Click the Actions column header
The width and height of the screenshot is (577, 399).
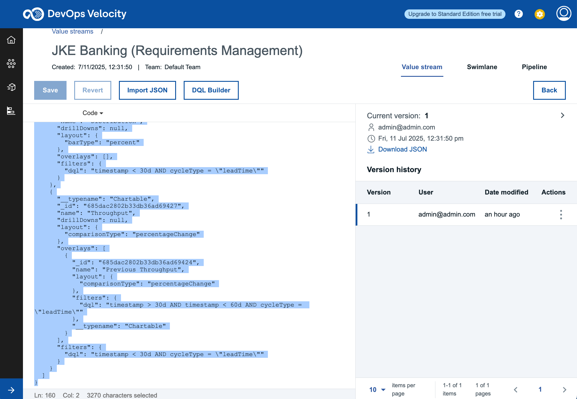pos(553,192)
